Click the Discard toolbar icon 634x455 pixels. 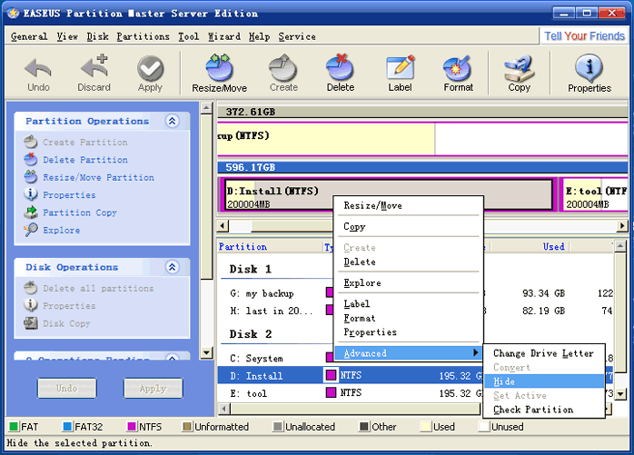[94, 66]
